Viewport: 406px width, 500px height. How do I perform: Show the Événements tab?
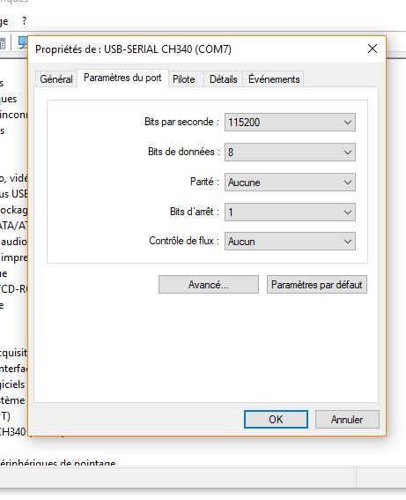tap(274, 79)
